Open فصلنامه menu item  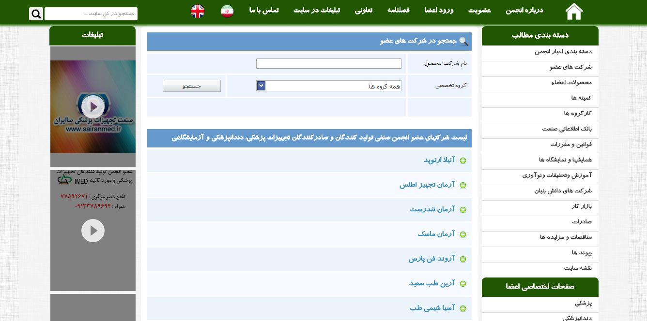pos(398,10)
